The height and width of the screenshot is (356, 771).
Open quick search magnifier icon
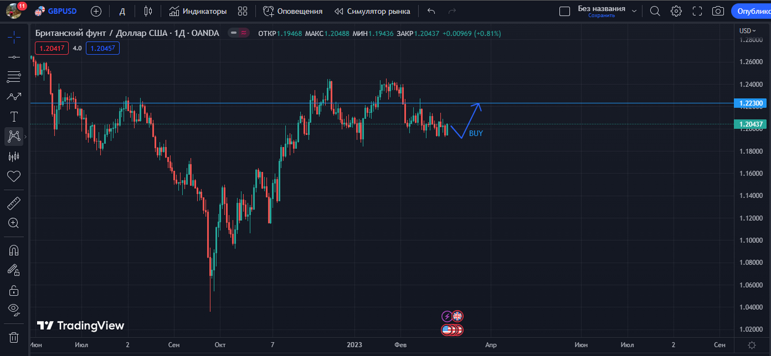(x=655, y=11)
